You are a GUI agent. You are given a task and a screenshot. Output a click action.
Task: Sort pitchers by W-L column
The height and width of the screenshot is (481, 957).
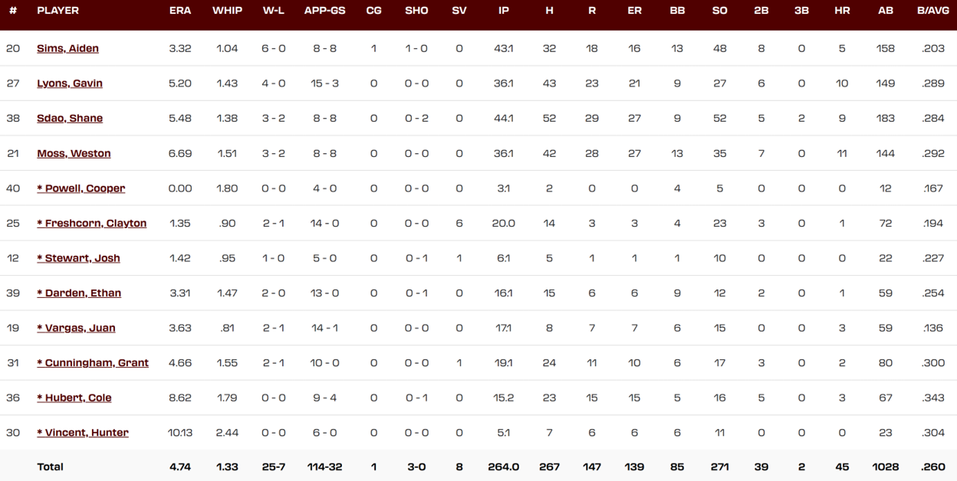(274, 11)
